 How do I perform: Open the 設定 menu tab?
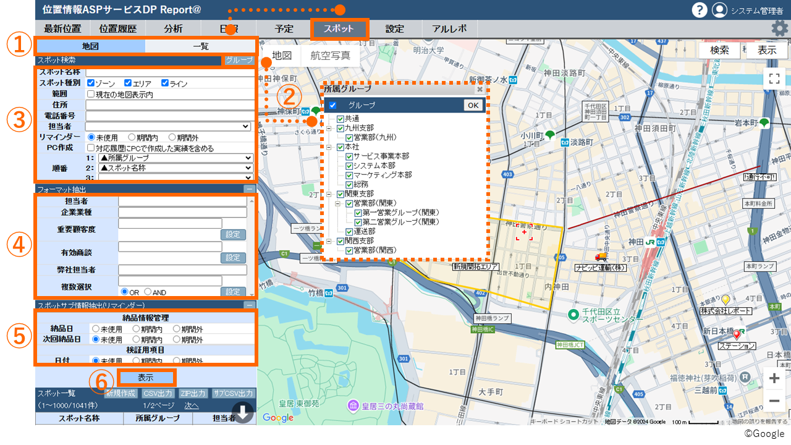click(x=395, y=29)
